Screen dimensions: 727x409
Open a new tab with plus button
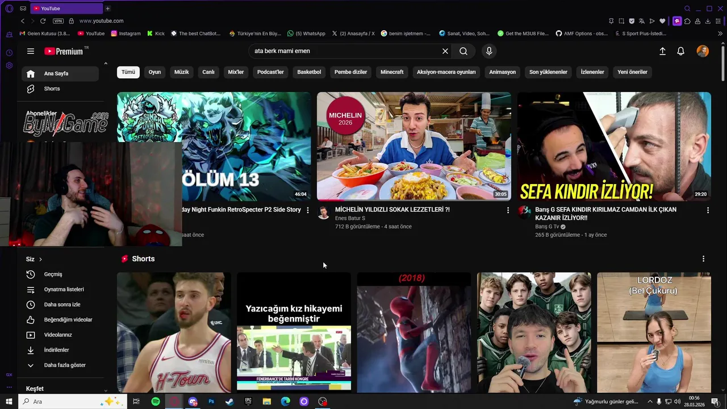coord(107,9)
